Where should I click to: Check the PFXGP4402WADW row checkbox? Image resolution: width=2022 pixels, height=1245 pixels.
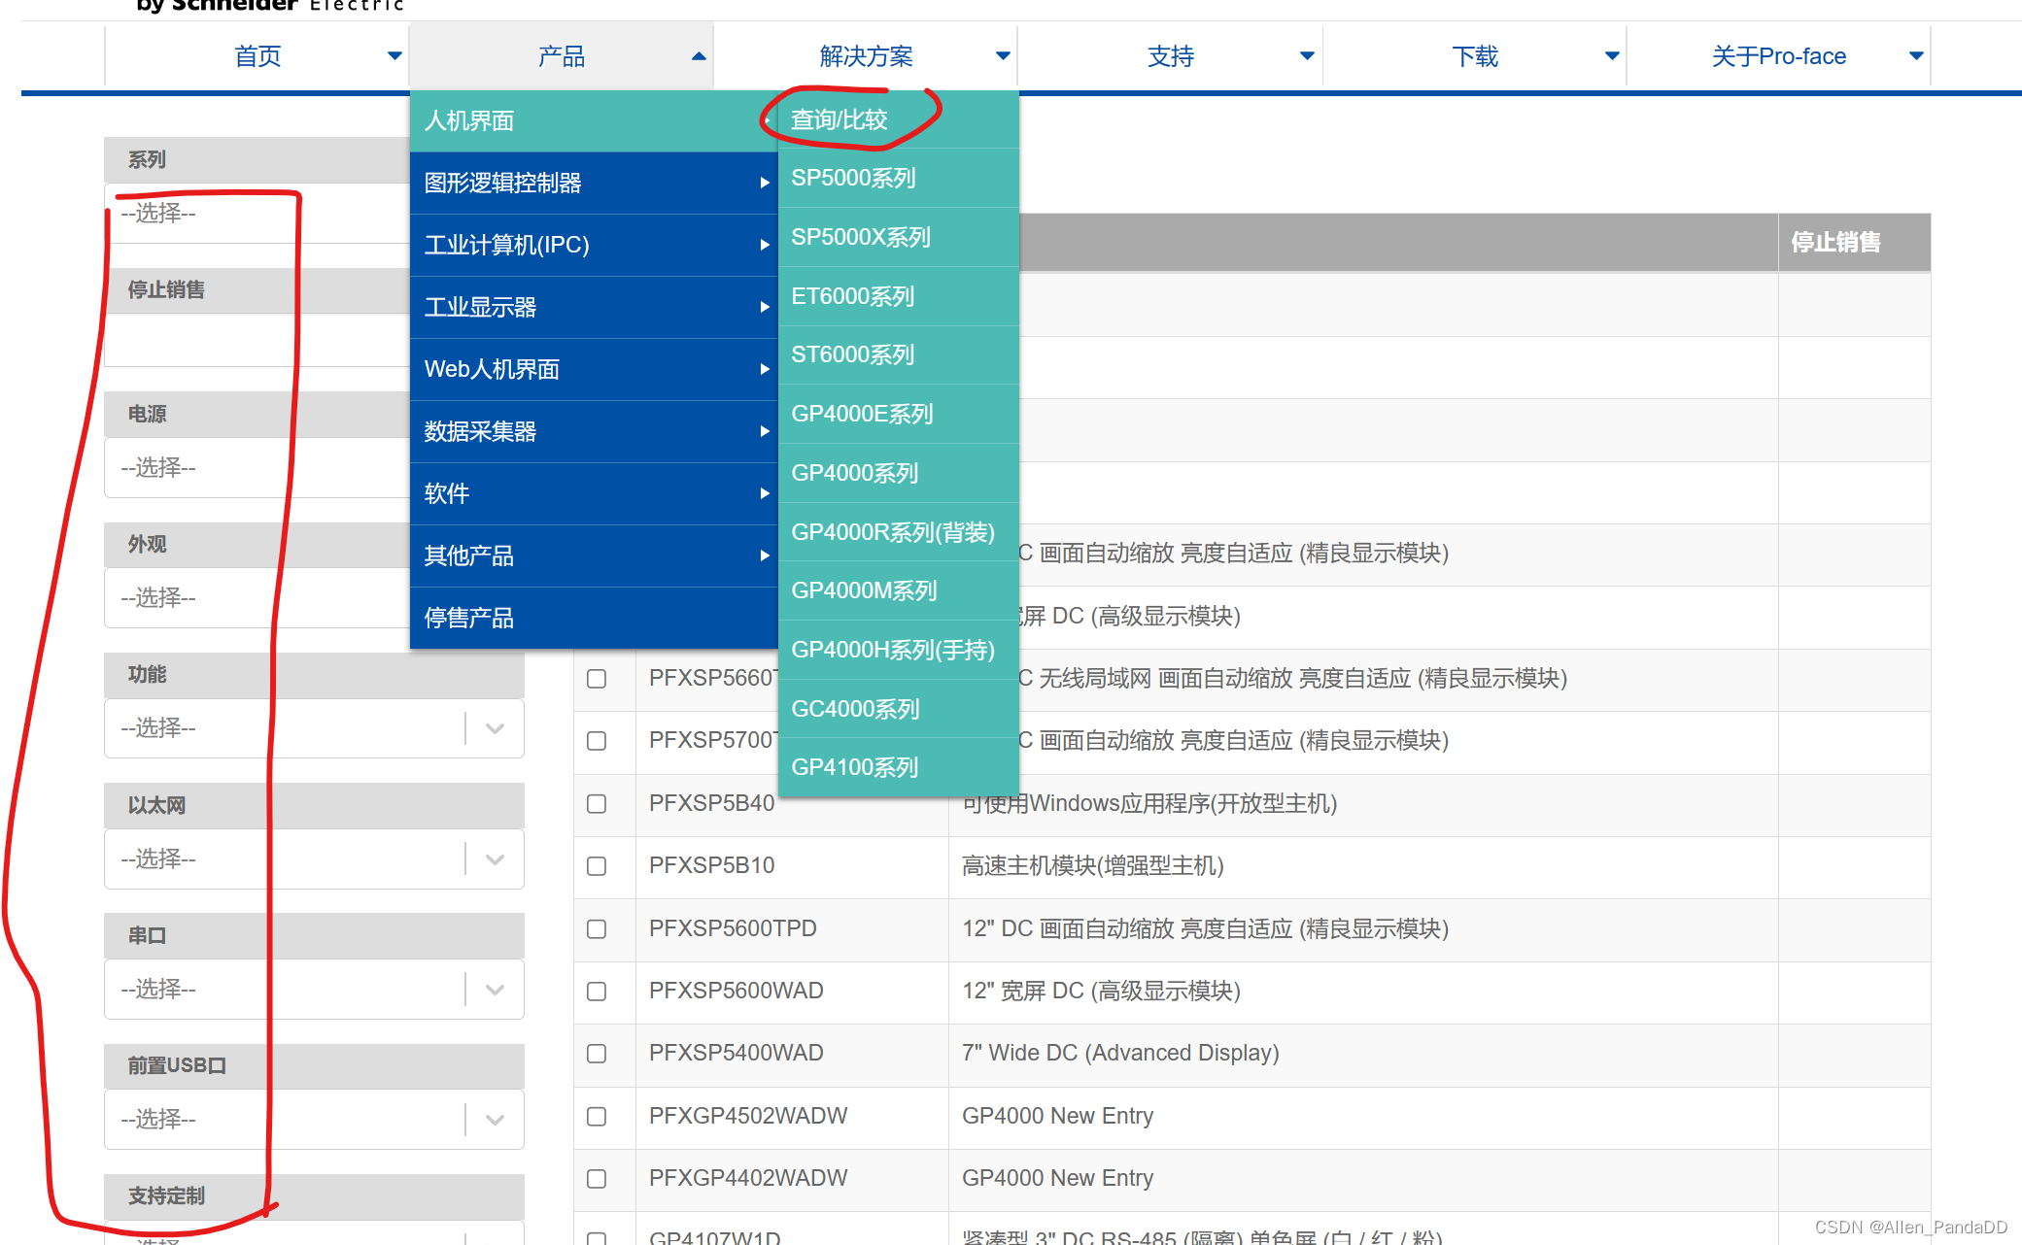(x=597, y=1178)
